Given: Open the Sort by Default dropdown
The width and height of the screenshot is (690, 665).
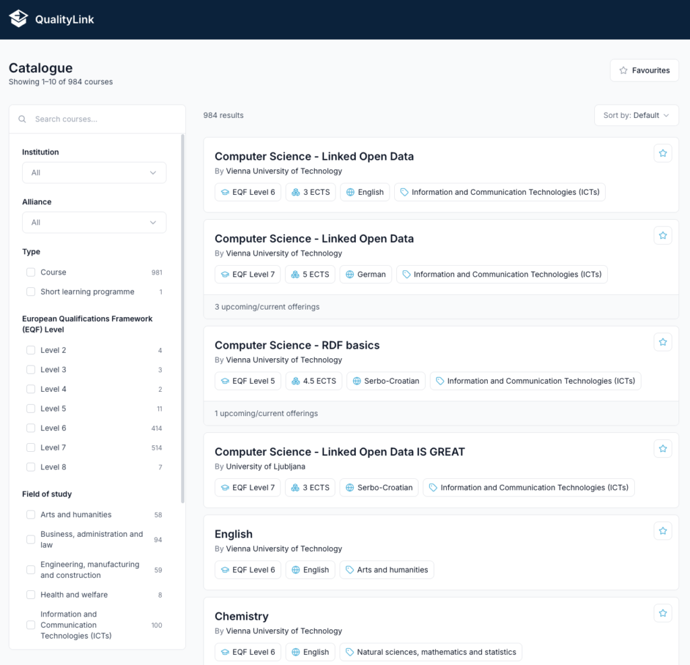Looking at the screenshot, I should tap(636, 115).
